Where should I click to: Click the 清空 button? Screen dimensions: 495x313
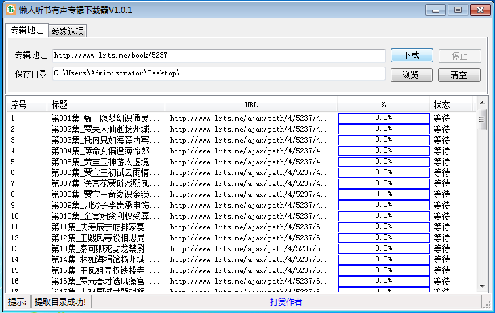pos(459,75)
